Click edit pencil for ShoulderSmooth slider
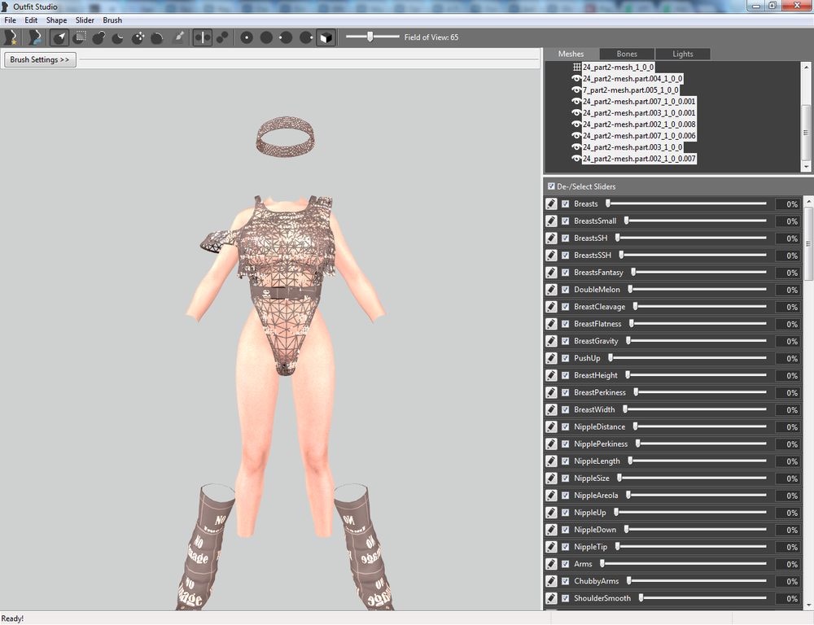814x625 pixels. click(551, 598)
